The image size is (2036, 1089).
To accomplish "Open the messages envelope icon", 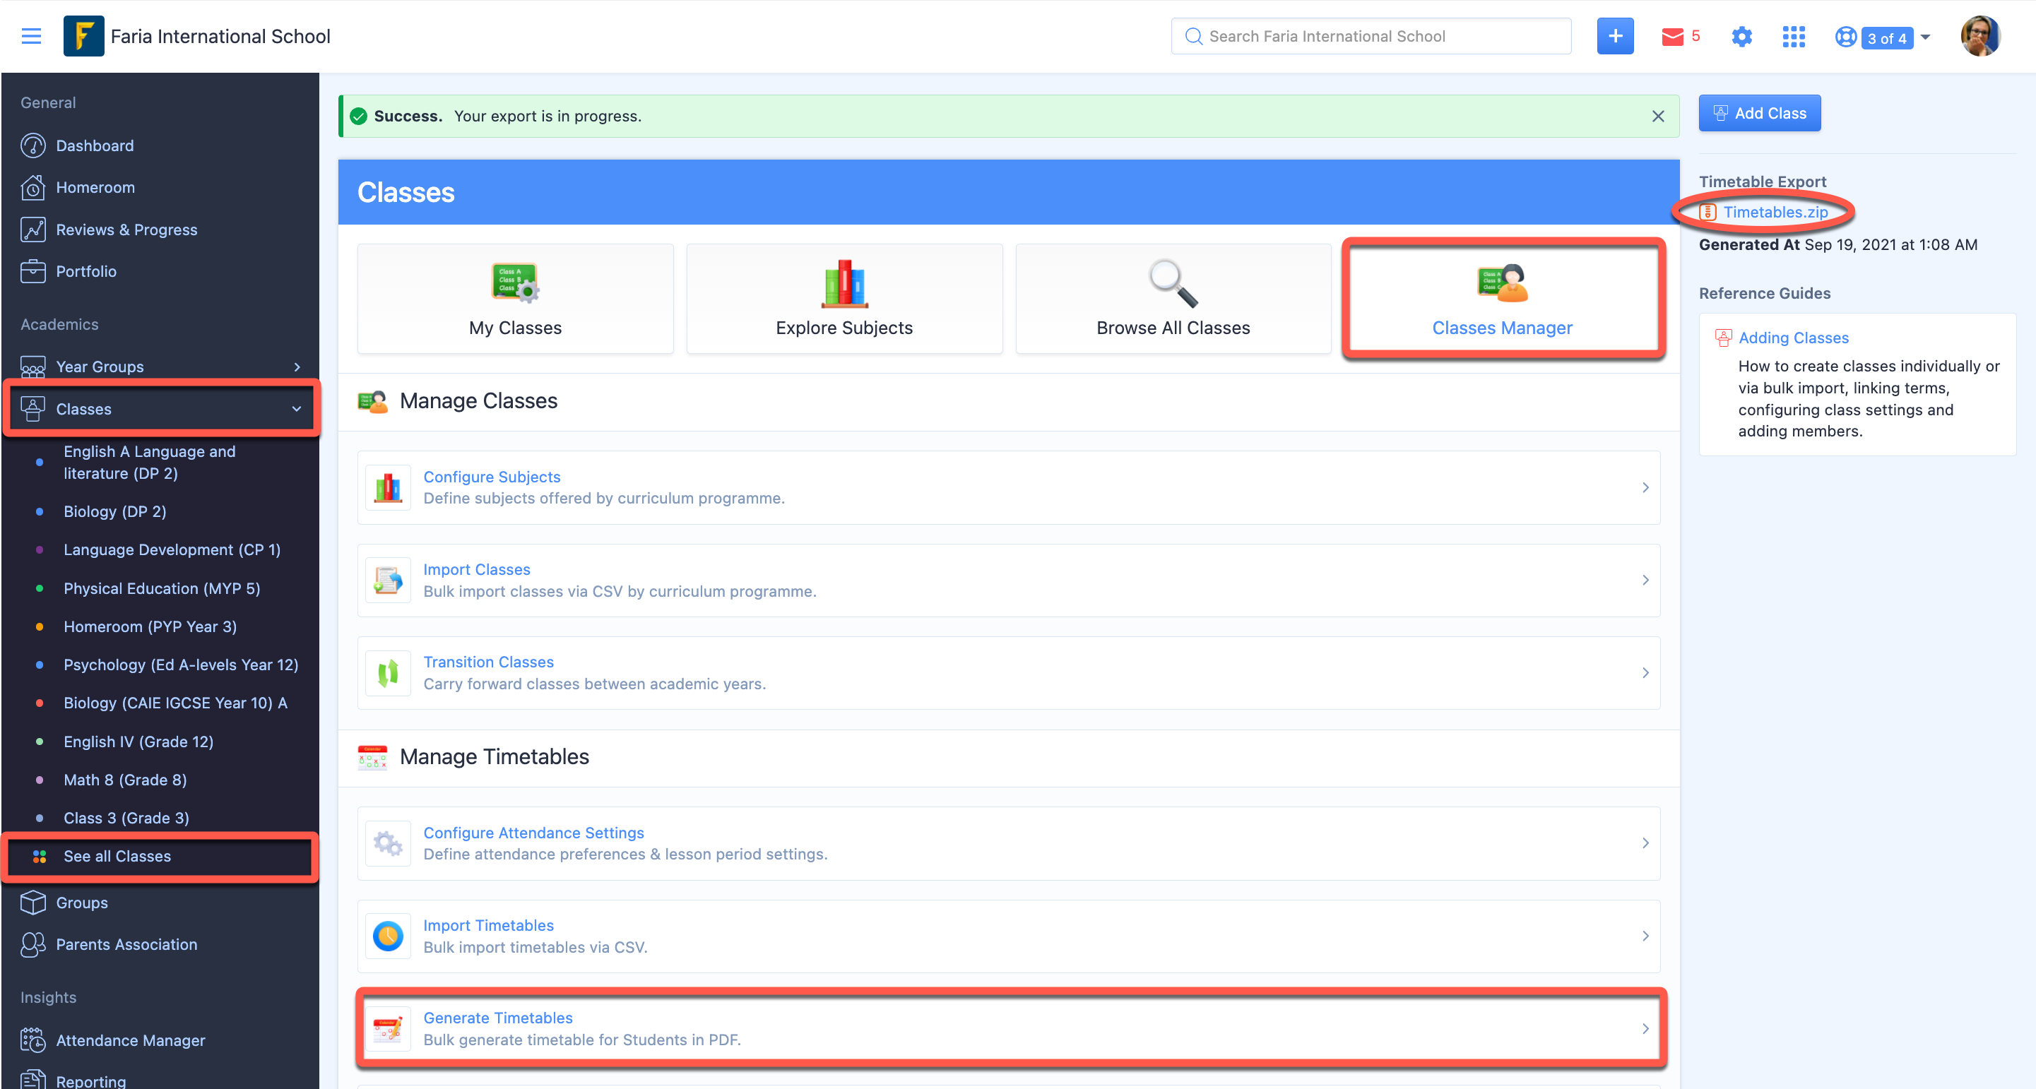I will 1671,36.
